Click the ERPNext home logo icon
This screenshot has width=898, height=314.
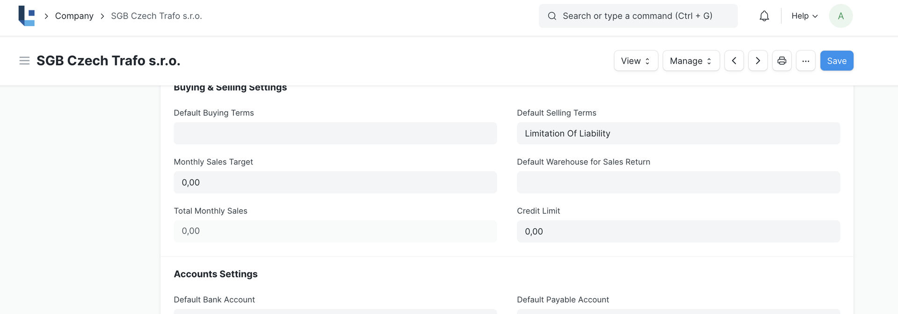[27, 16]
